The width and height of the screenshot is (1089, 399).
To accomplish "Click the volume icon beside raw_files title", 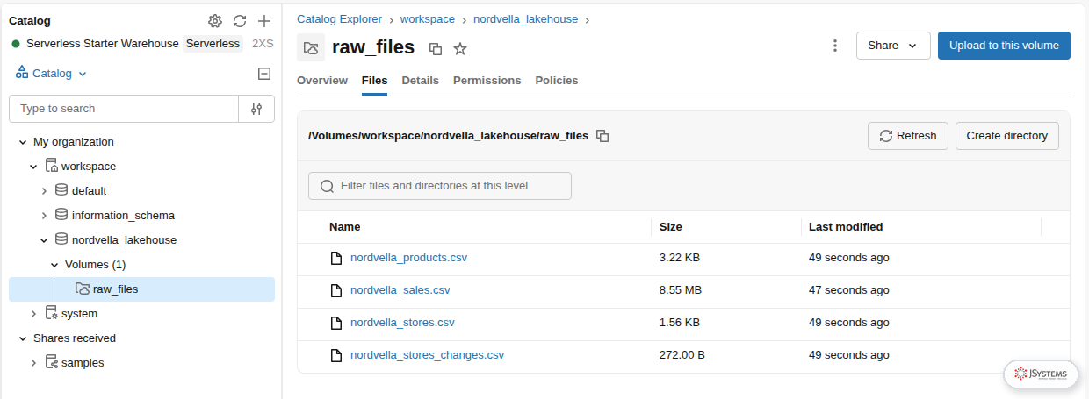I will coord(311,47).
